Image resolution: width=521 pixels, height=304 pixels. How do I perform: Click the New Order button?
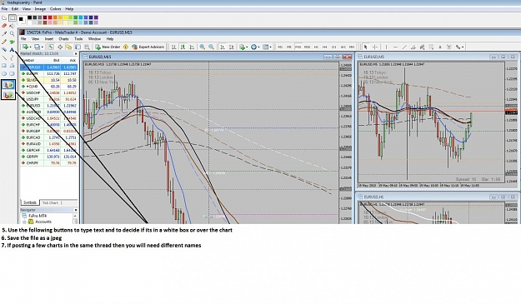(108, 47)
